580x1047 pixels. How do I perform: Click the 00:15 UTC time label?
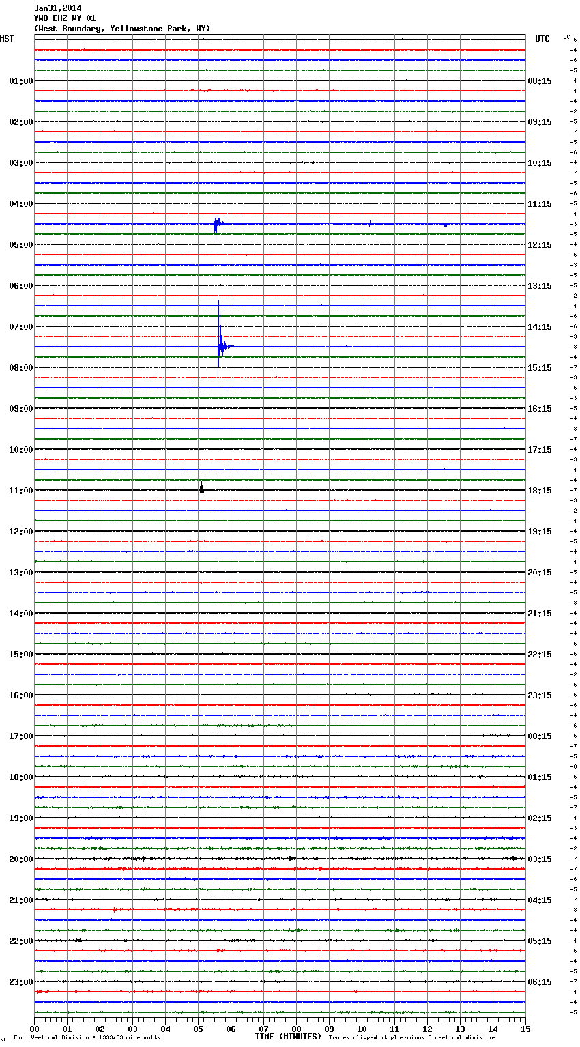pyautogui.click(x=540, y=736)
